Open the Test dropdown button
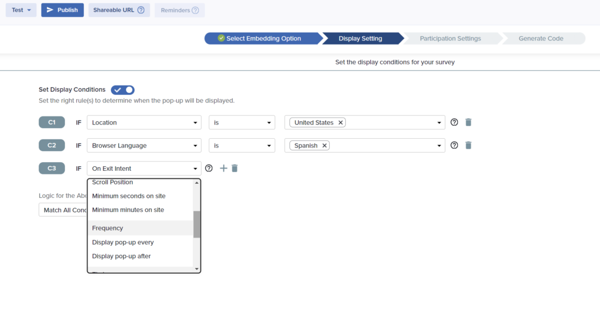This screenshot has height=309, width=600. coord(21,10)
